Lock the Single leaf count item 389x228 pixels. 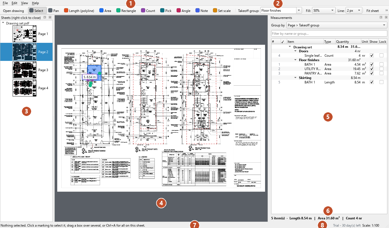[381, 56]
